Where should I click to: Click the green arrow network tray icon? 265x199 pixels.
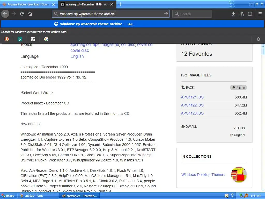(x=241, y=196)
